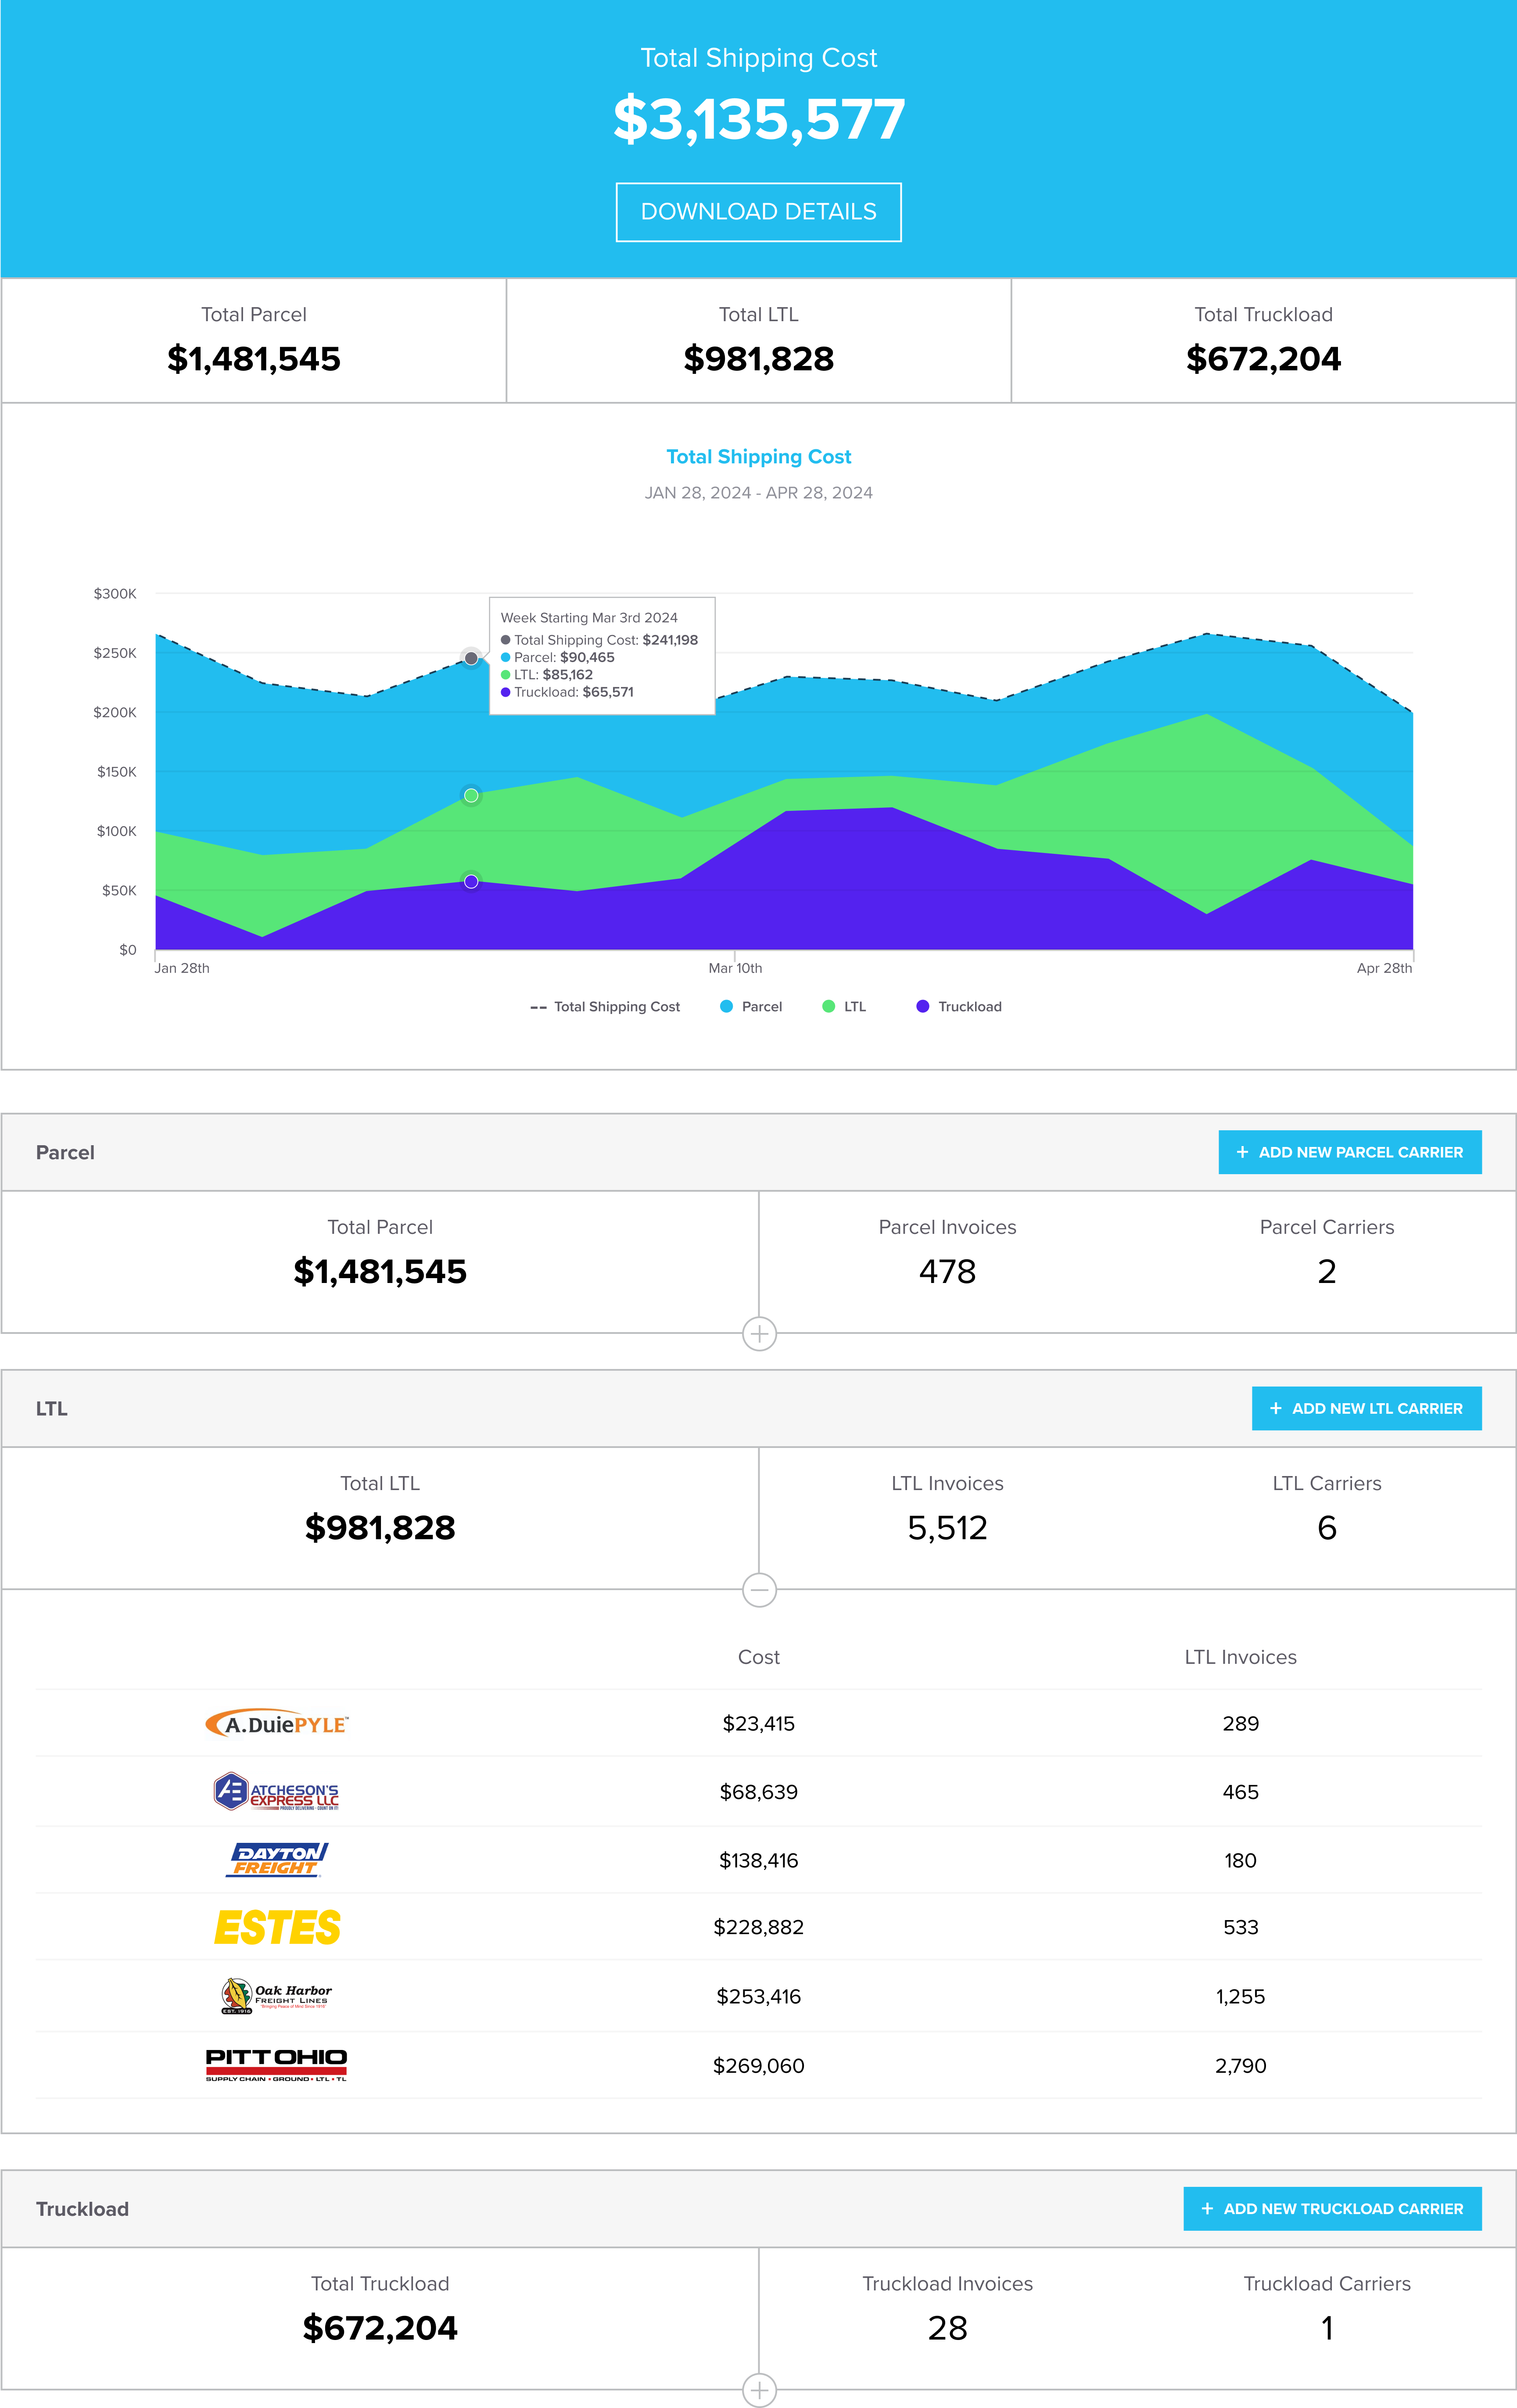Click the 1,255 invoices cell
1517x2408 pixels.
click(x=1240, y=1996)
